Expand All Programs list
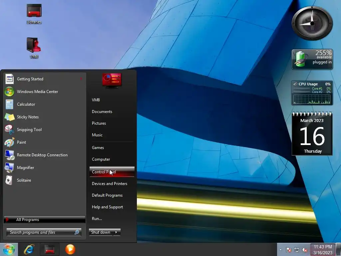 pyautogui.click(x=45, y=220)
